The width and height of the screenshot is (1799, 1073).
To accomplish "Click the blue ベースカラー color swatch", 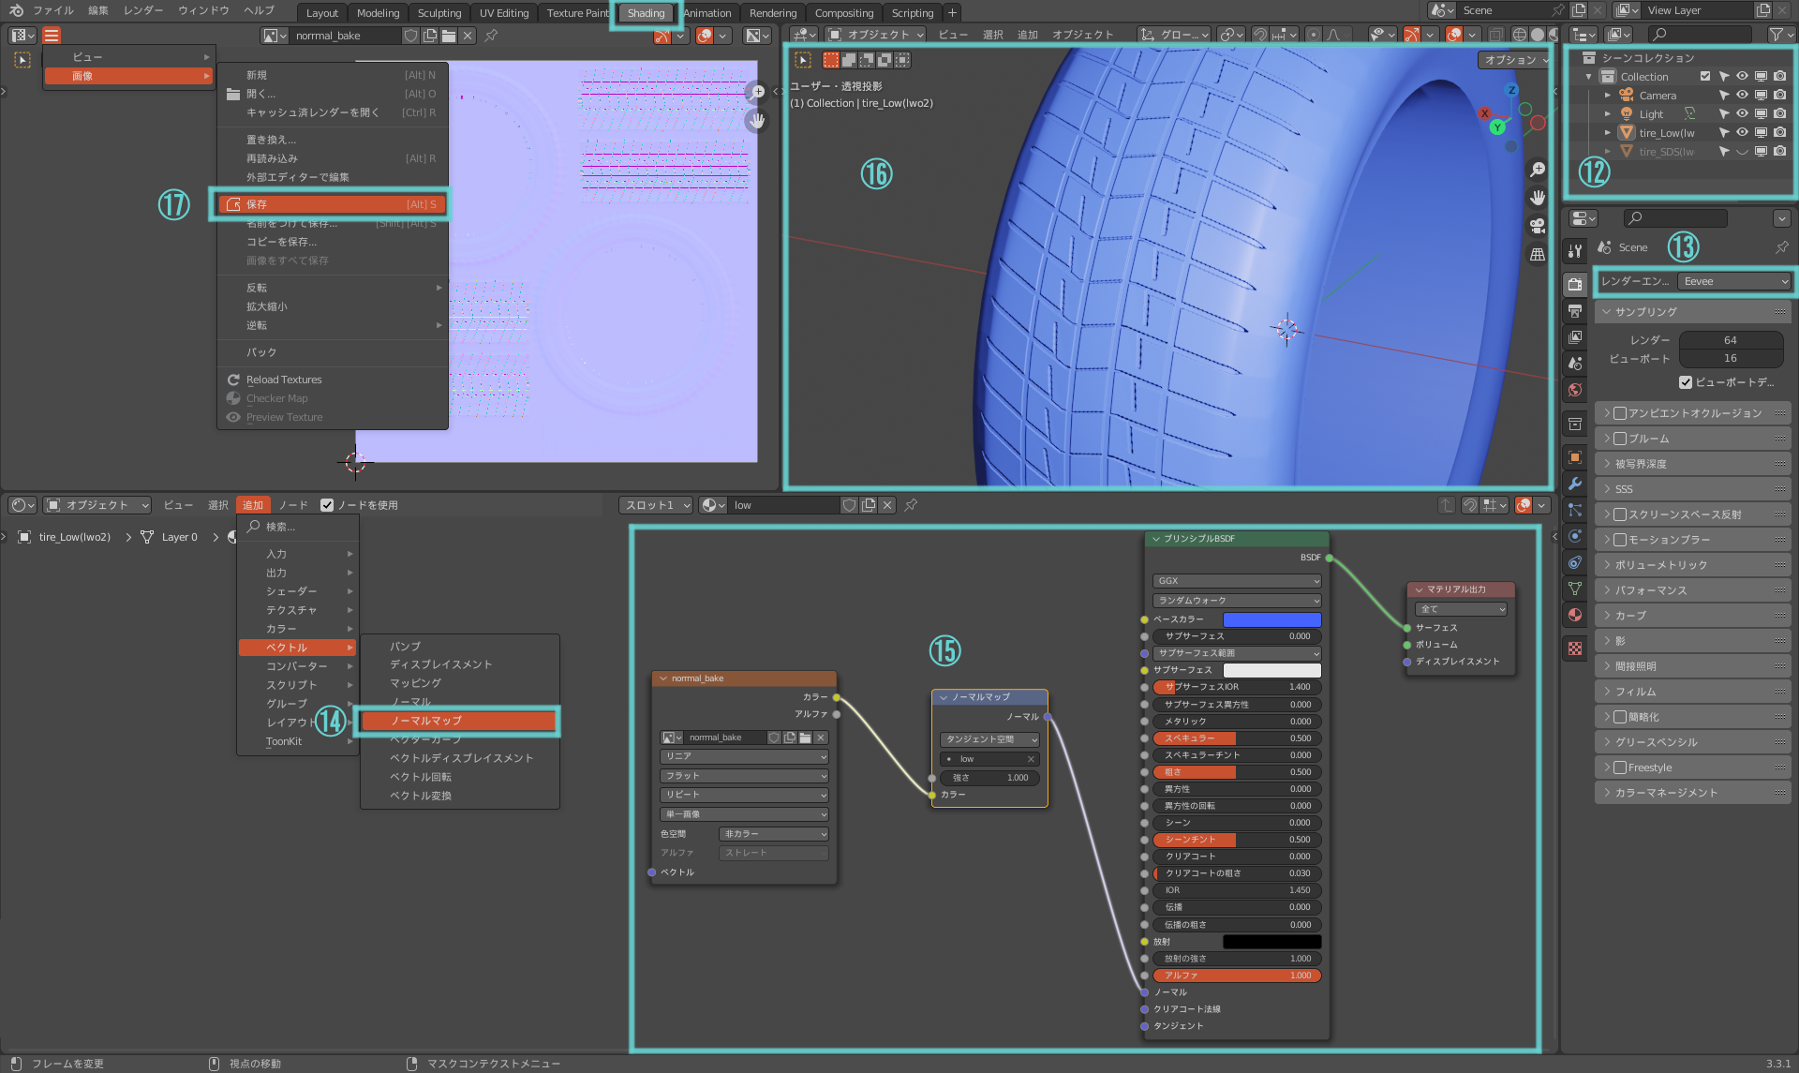I will [1271, 619].
